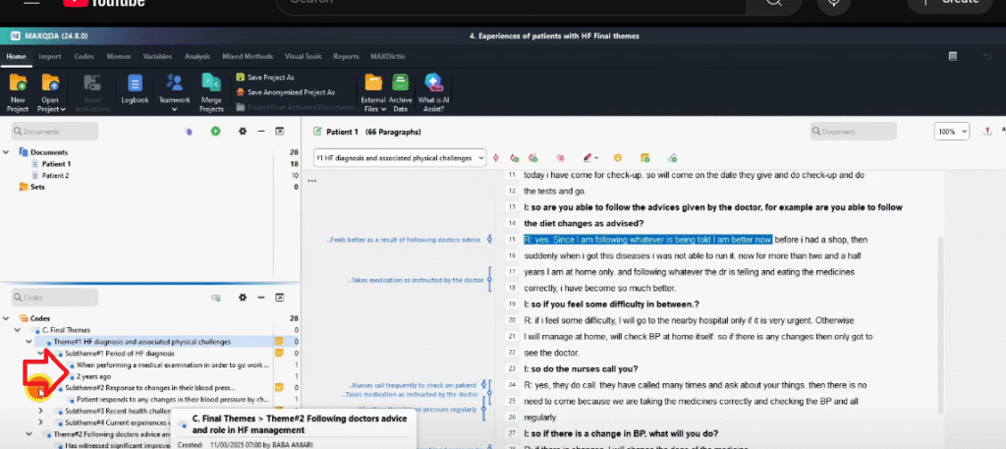Select Patient 2 document
The height and width of the screenshot is (449, 1006).
55,175
